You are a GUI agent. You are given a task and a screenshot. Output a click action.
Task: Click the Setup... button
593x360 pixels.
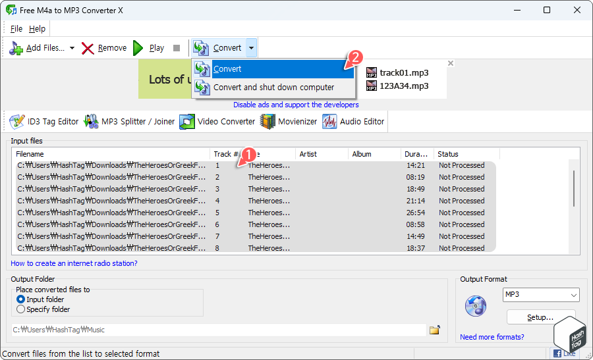point(540,317)
